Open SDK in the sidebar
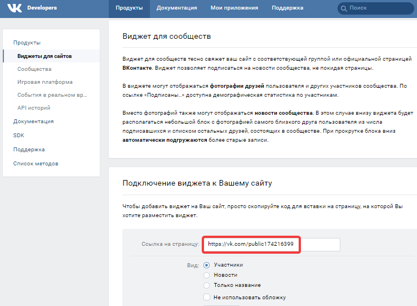Screen dimensions: 417x306 click(19, 136)
